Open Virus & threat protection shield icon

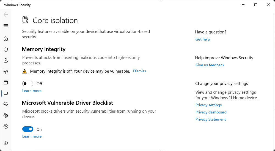6,50
